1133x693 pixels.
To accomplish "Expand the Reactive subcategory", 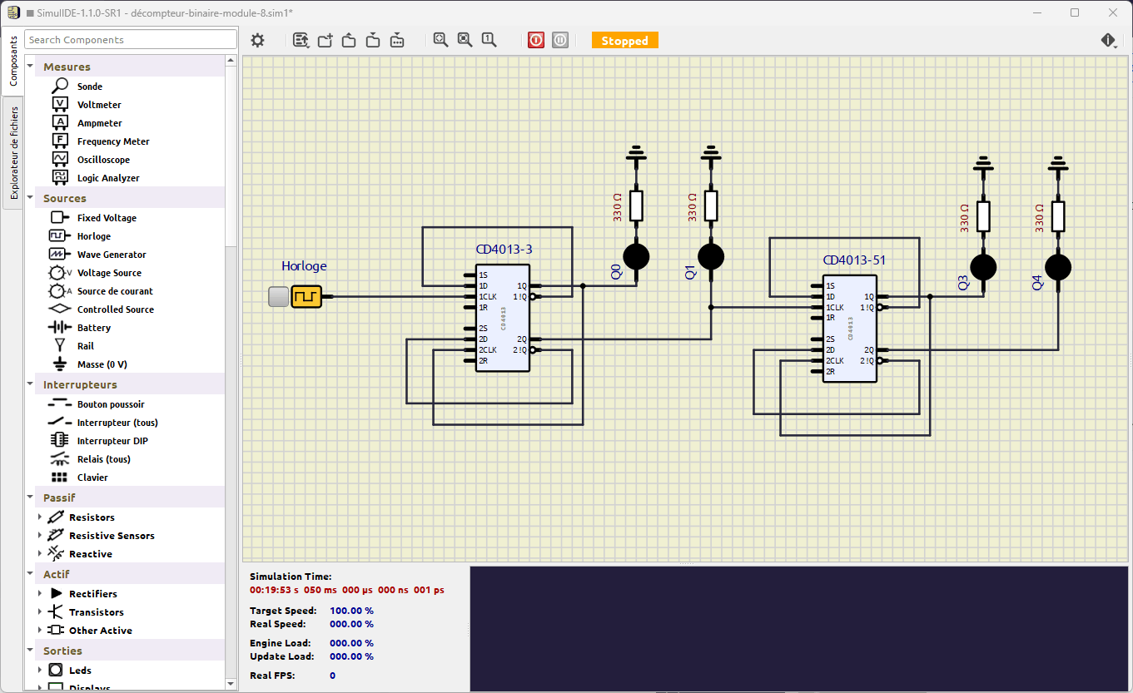I will coord(39,554).
